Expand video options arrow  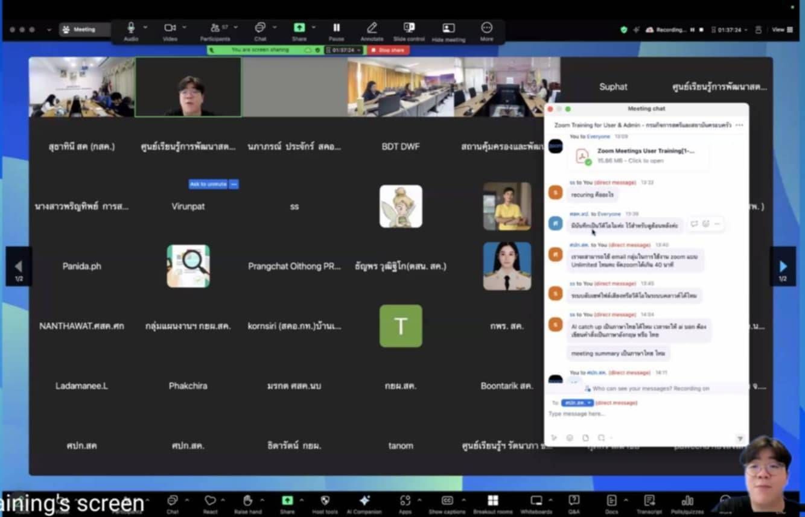(x=184, y=27)
